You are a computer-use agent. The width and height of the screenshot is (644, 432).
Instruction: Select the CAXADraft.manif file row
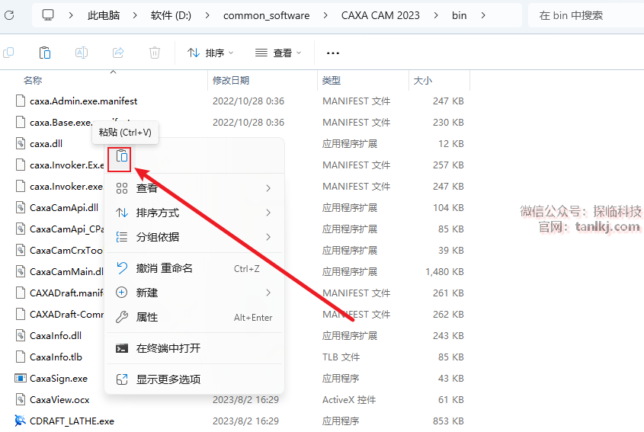[x=239, y=293]
